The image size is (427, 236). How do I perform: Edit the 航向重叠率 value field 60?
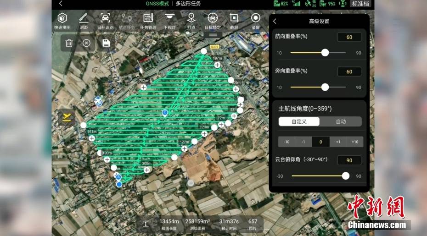pos(349,37)
